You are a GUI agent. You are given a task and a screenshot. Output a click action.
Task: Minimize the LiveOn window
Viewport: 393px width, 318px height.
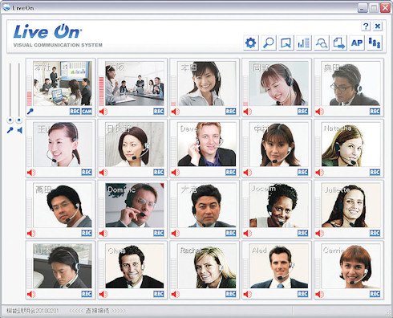point(363,7)
